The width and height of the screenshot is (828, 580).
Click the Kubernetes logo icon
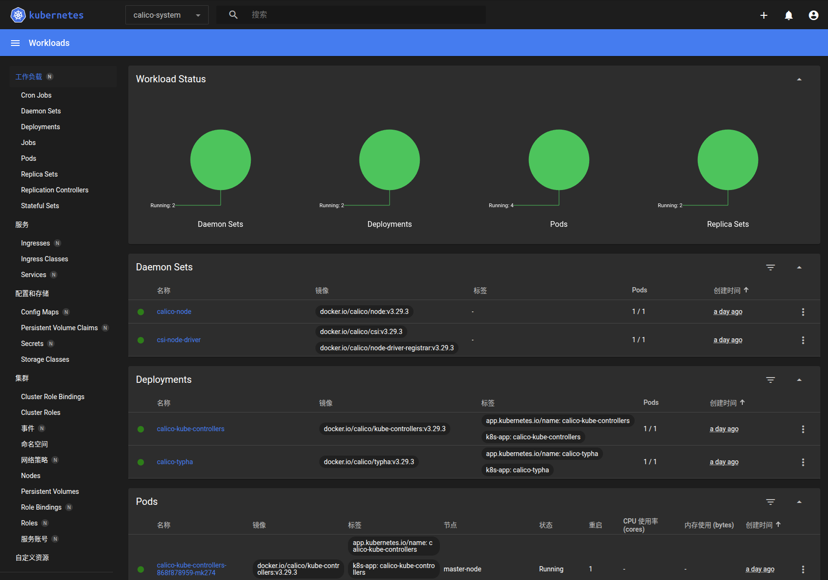click(x=18, y=15)
